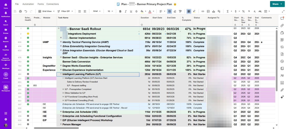Toggle favorite star next to sheet title
The image size is (286, 129).
[x=175, y=4]
